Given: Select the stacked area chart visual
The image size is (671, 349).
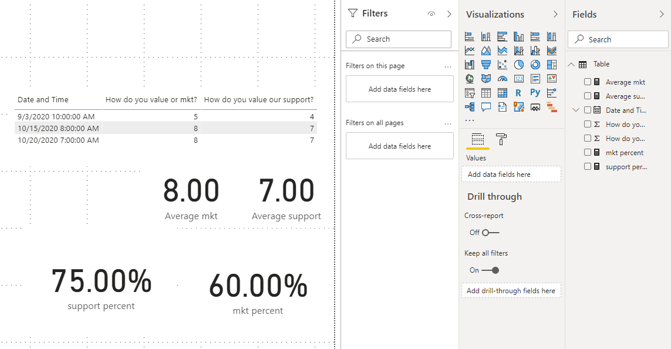Looking at the screenshot, I should [503, 51].
